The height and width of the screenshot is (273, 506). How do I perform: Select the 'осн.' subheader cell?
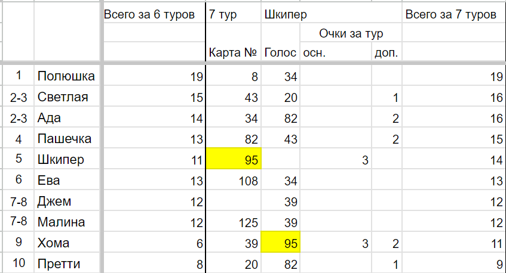click(336, 51)
